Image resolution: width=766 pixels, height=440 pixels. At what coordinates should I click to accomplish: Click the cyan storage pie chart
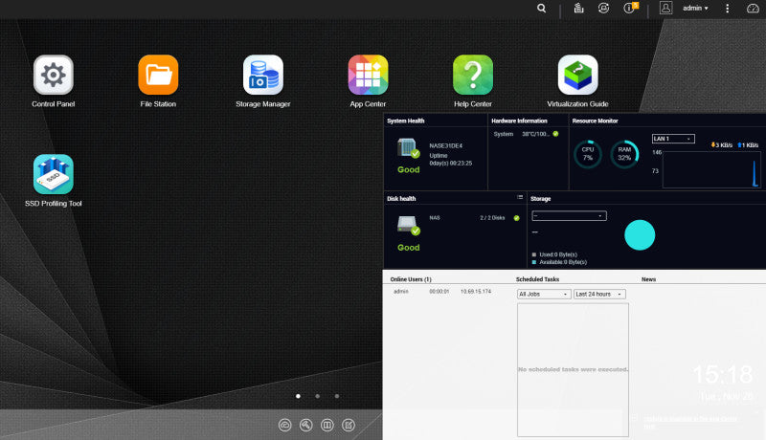[x=640, y=235]
